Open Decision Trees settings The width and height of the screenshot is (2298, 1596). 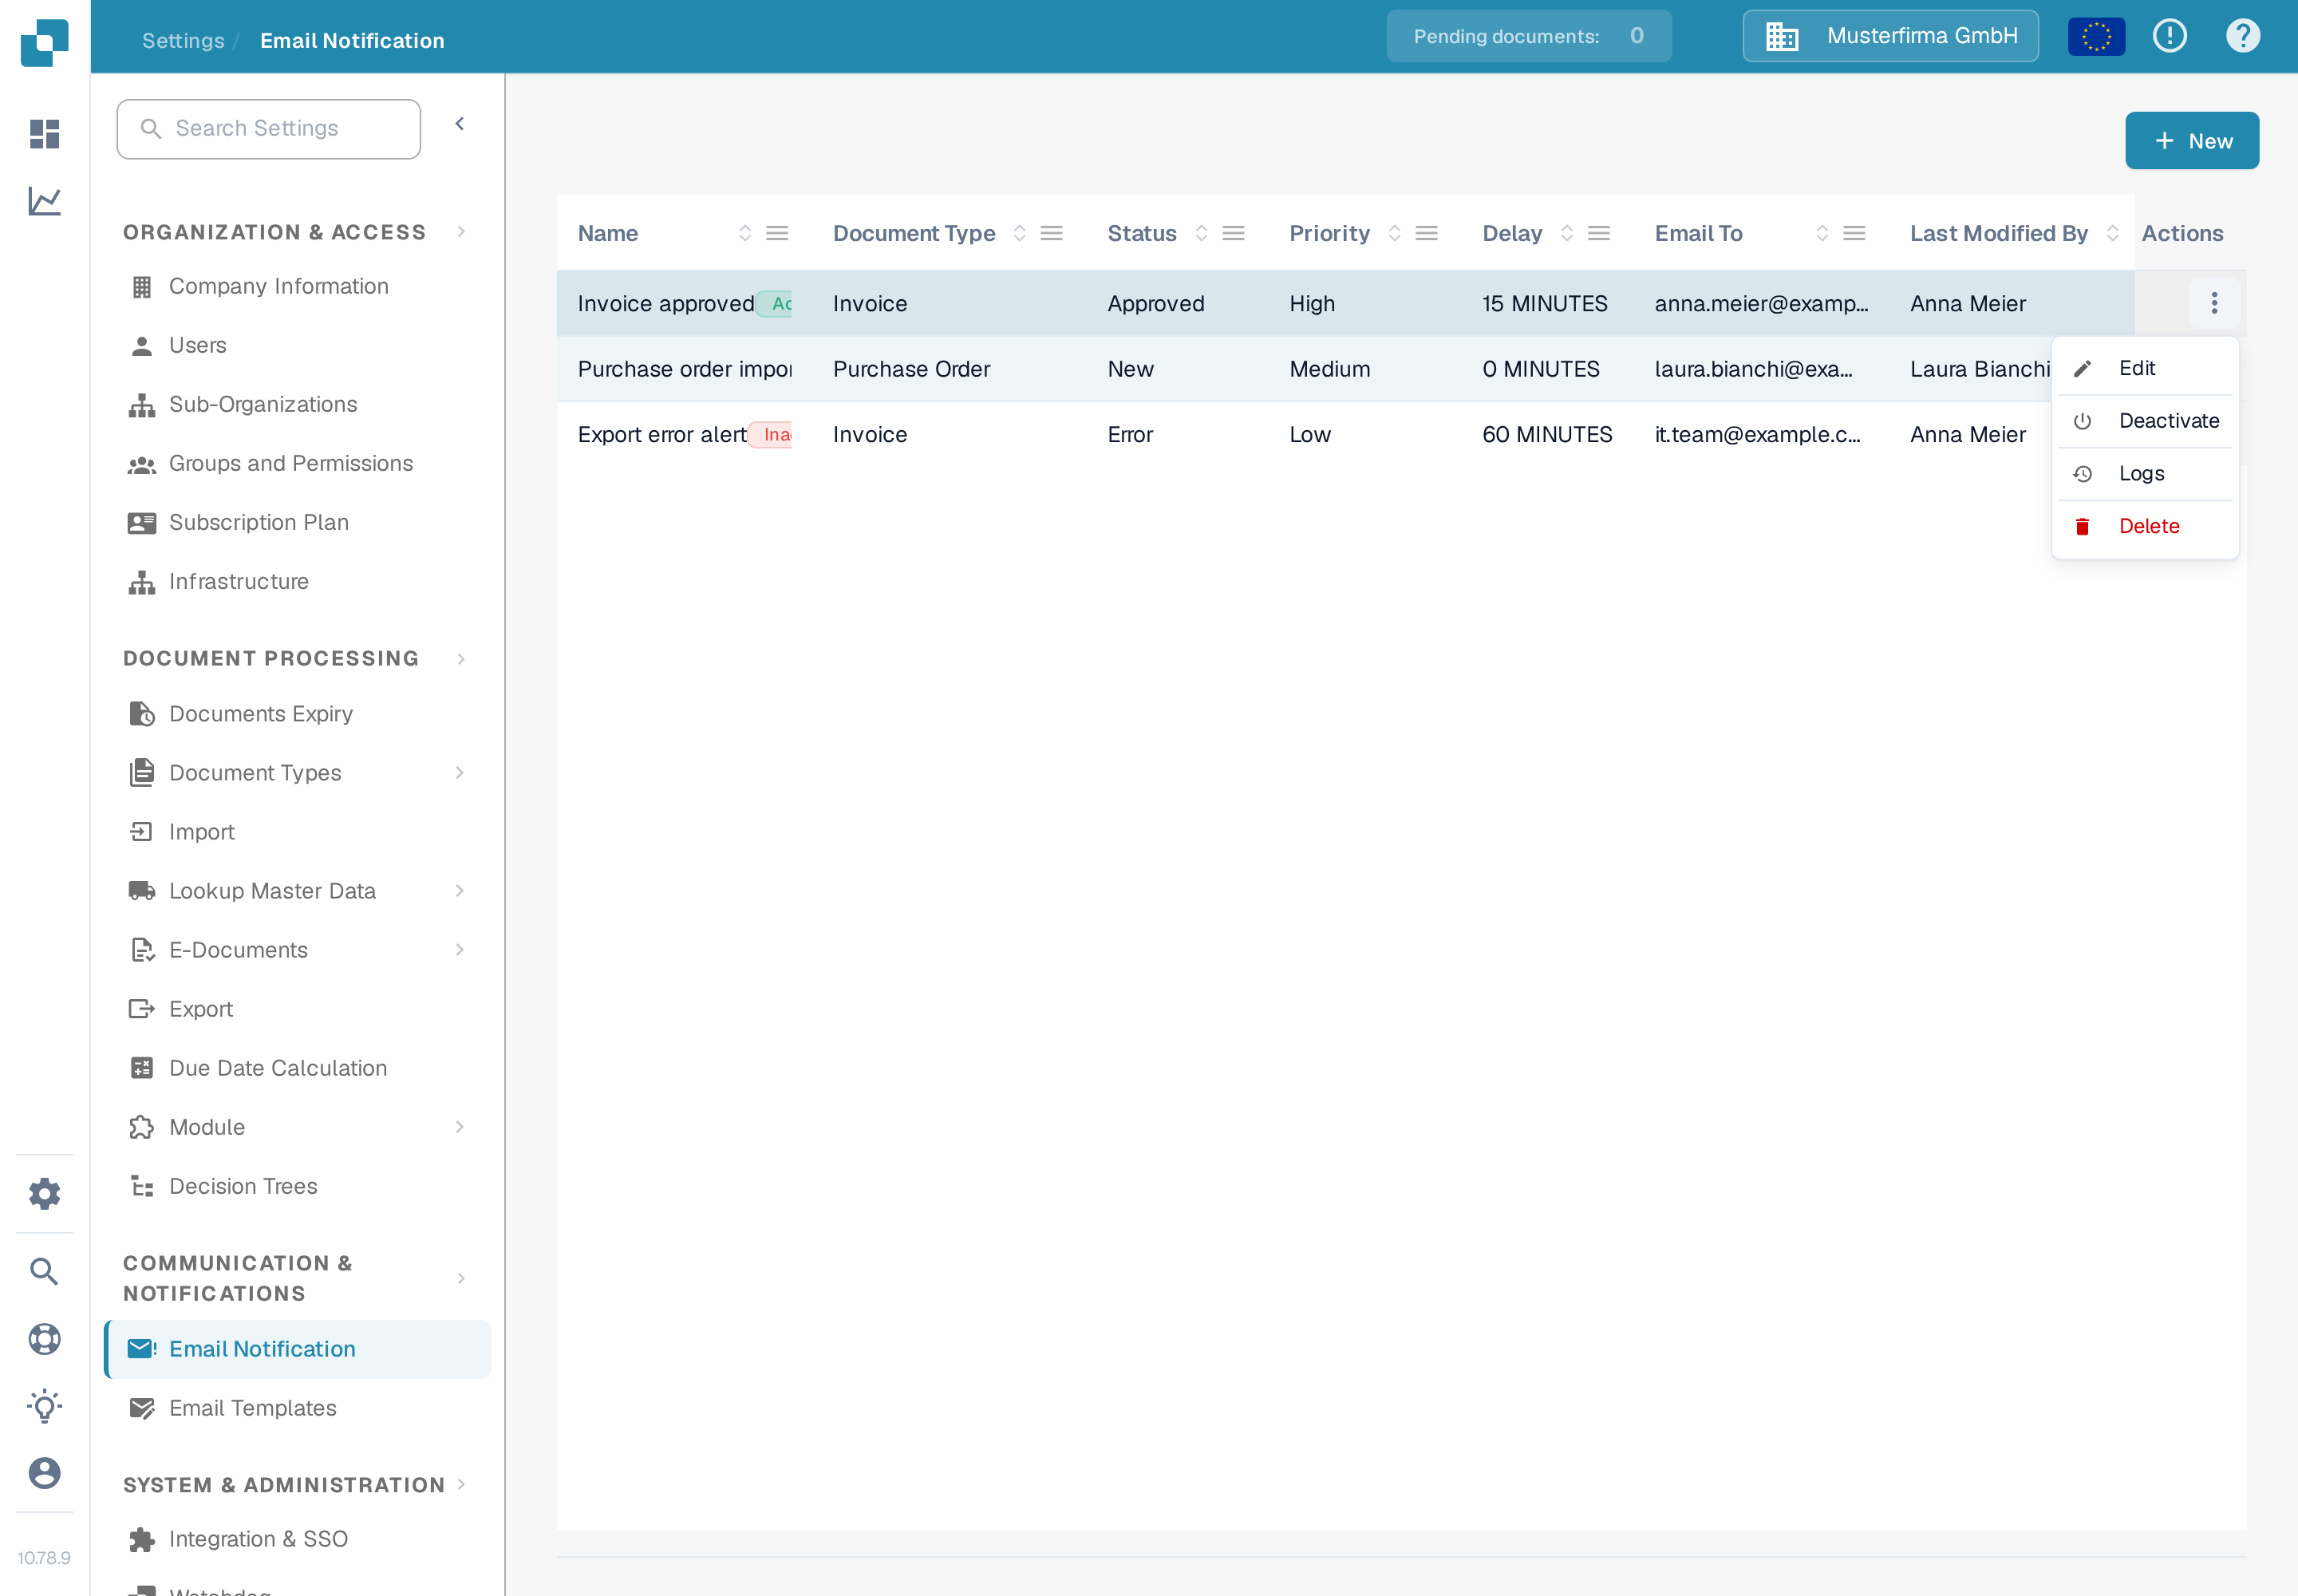297,1186
